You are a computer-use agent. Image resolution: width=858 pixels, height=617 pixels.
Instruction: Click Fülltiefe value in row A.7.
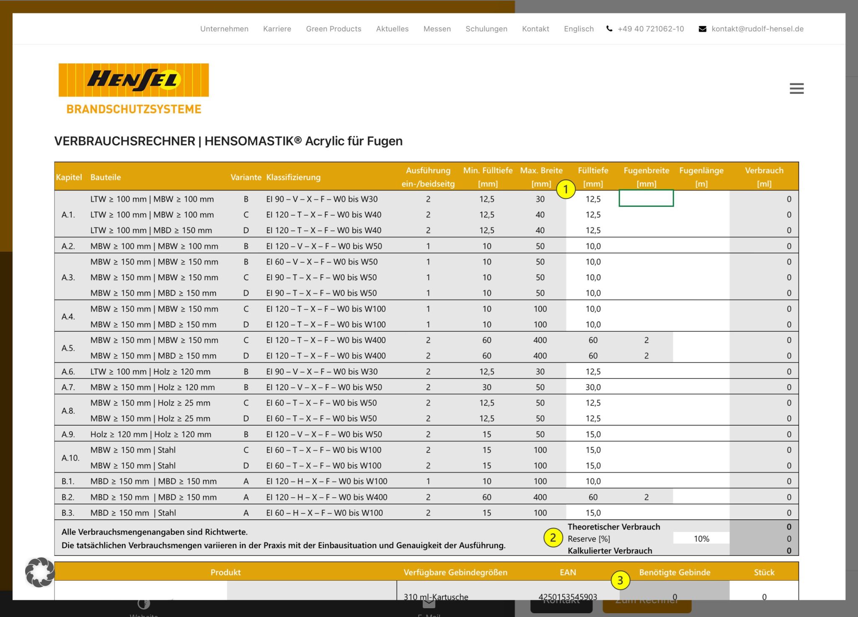(x=593, y=387)
